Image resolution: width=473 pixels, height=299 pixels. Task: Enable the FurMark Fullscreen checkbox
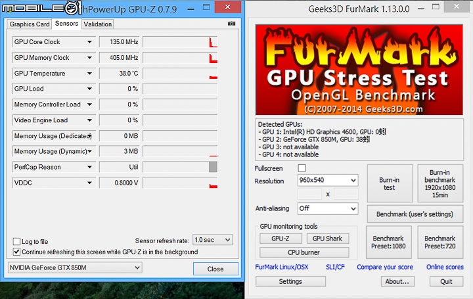pyautogui.click(x=302, y=168)
